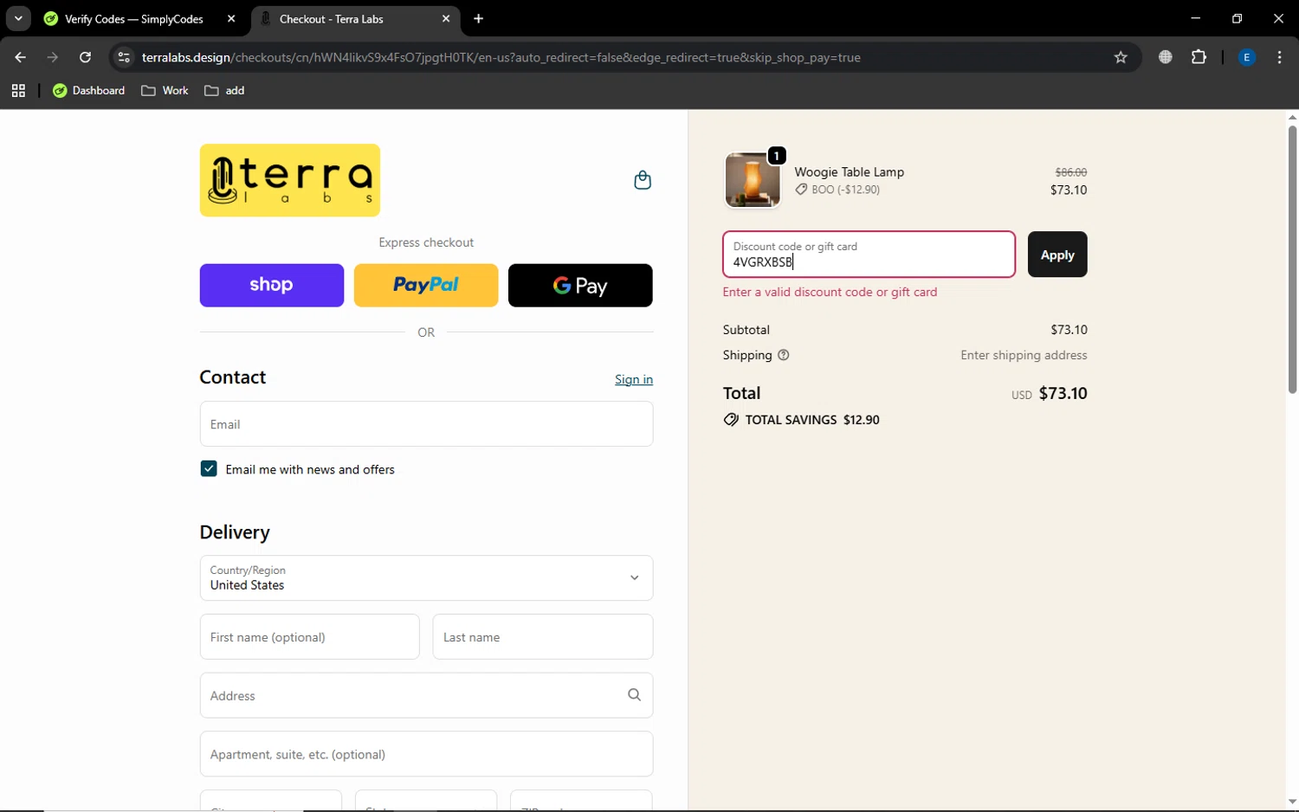Click the shipping info question mark icon
This screenshot has width=1299, height=812.
784,355
